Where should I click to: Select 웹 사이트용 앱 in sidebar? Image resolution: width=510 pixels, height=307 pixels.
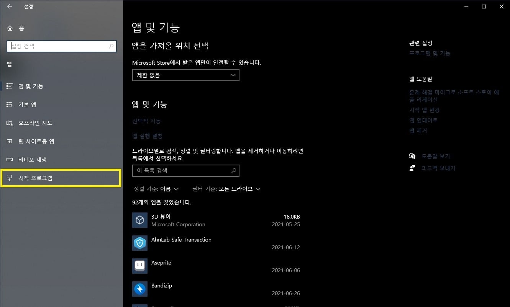coord(34,141)
